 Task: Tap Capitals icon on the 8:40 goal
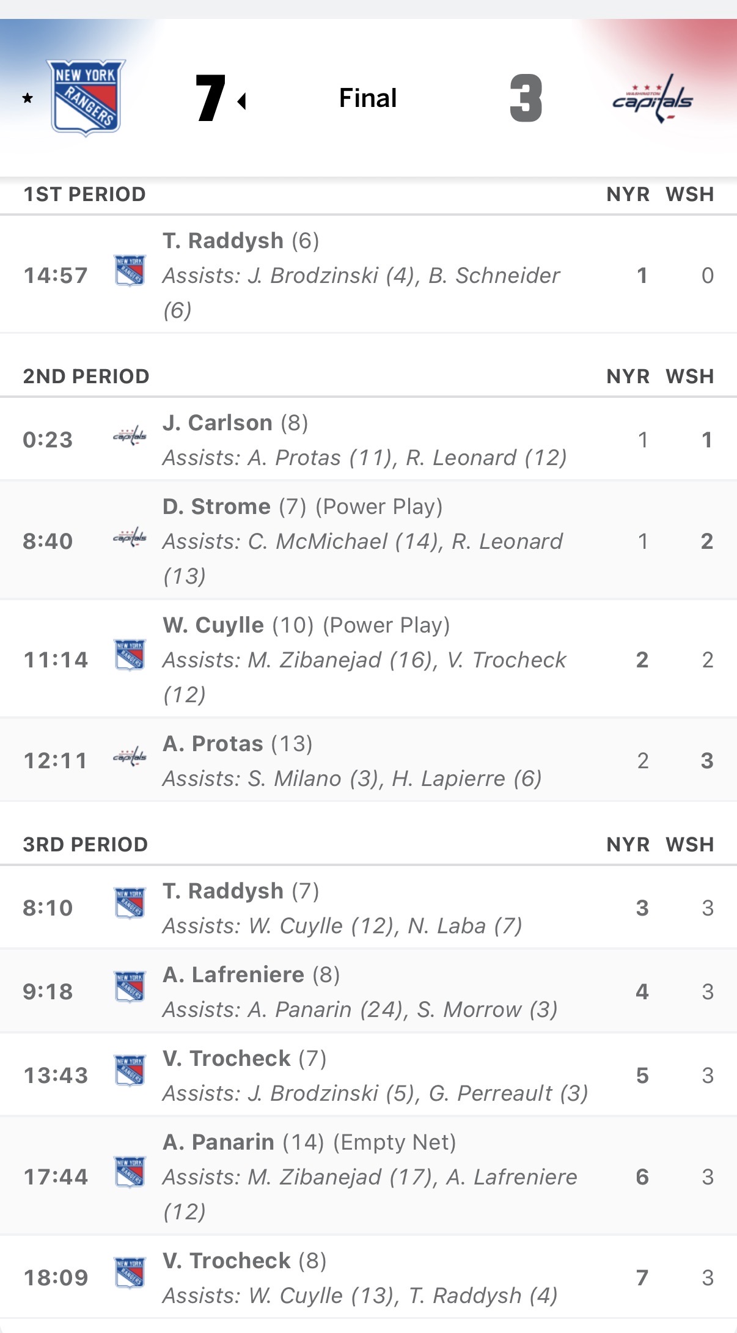(130, 538)
